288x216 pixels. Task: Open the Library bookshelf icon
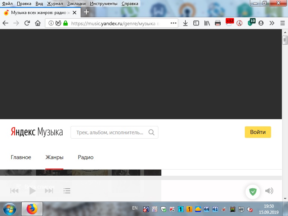pyautogui.click(x=207, y=23)
